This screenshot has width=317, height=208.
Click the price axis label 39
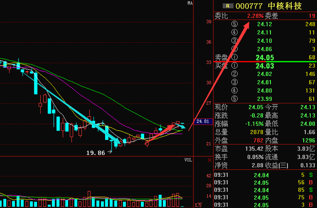pos(209,22)
